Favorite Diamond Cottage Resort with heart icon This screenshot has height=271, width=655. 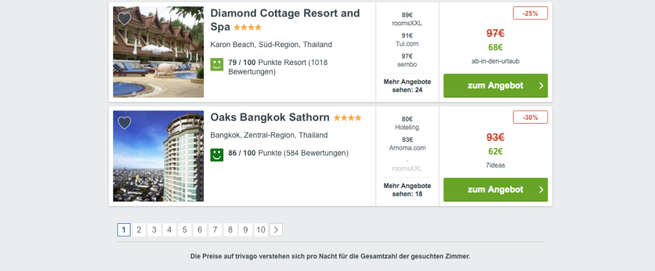tap(125, 18)
